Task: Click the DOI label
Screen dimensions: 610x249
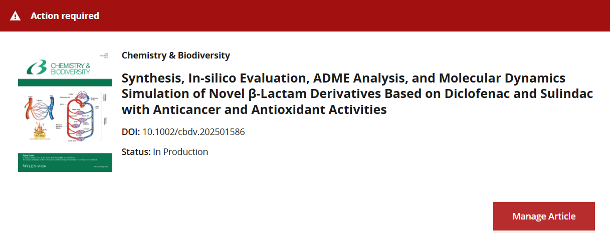Action: (131, 132)
